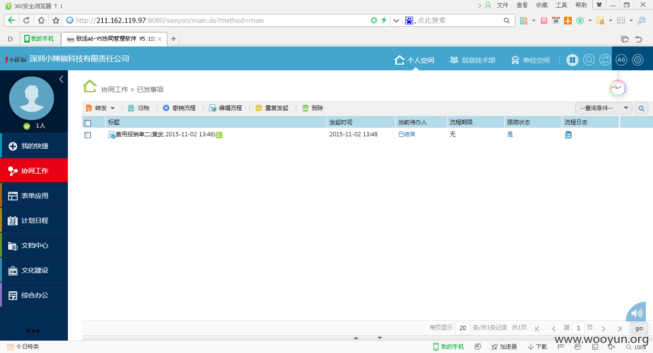The image size is (653, 353).
Task: Open the 查看 browser menu
Action: 522,5
